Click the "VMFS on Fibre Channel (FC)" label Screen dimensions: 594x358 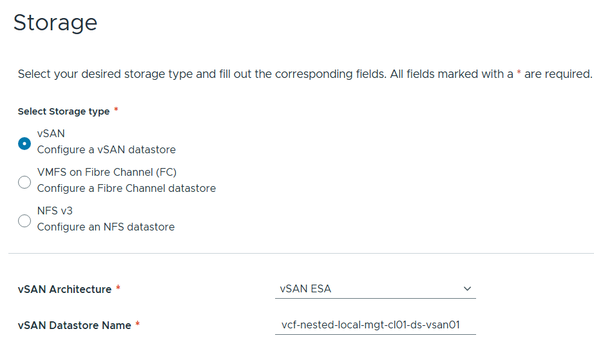click(x=106, y=172)
